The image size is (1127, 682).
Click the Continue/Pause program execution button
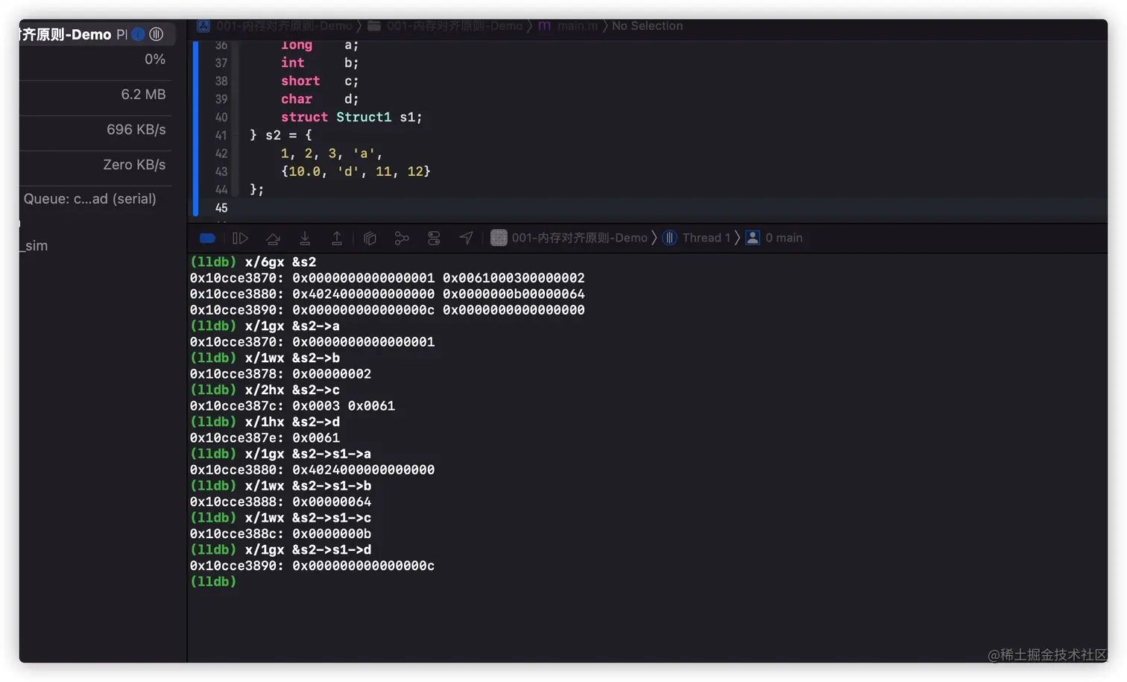[x=240, y=239]
